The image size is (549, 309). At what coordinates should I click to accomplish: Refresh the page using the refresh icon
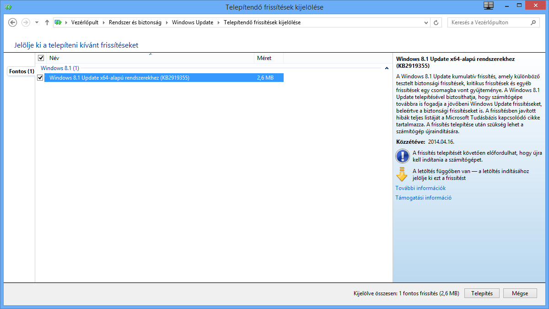[436, 22]
